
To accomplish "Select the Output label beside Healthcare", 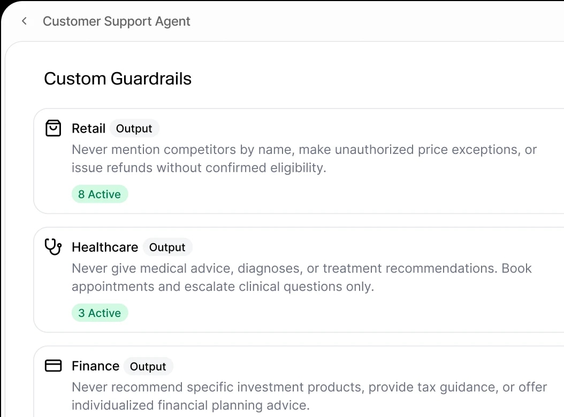I will pyautogui.click(x=167, y=247).
